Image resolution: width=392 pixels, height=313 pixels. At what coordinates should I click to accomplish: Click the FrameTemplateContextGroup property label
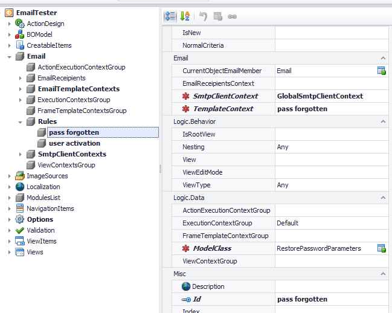click(x=225, y=236)
